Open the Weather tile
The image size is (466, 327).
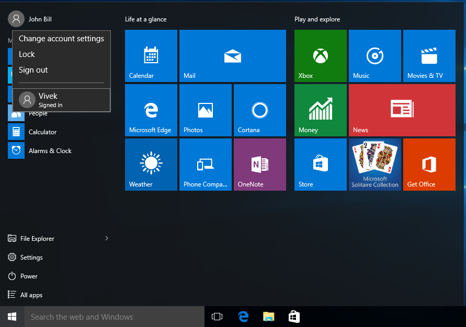point(151,165)
